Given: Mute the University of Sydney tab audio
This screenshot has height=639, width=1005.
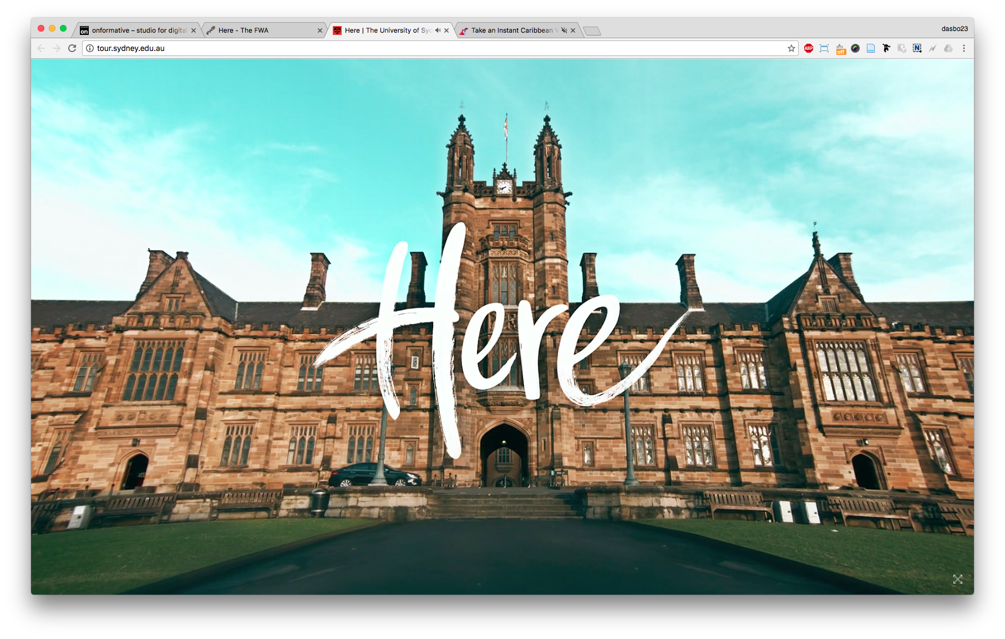Looking at the screenshot, I should (x=438, y=30).
